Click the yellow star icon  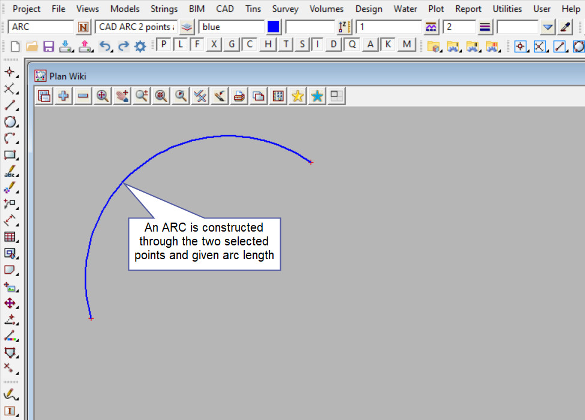coord(297,95)
